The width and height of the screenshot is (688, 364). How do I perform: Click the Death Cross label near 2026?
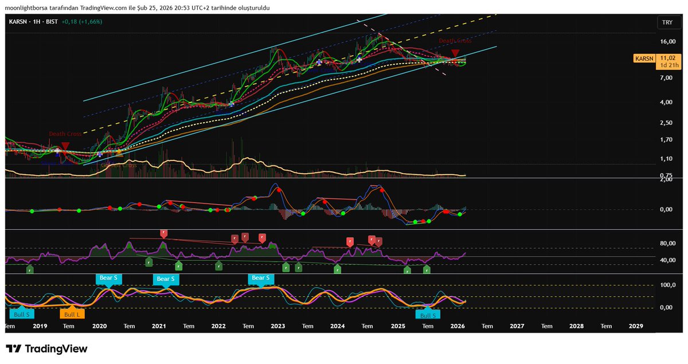(456, 41)
